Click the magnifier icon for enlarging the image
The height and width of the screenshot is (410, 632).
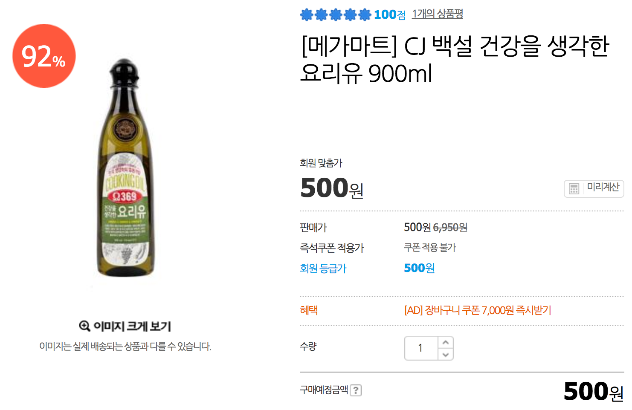84,326
